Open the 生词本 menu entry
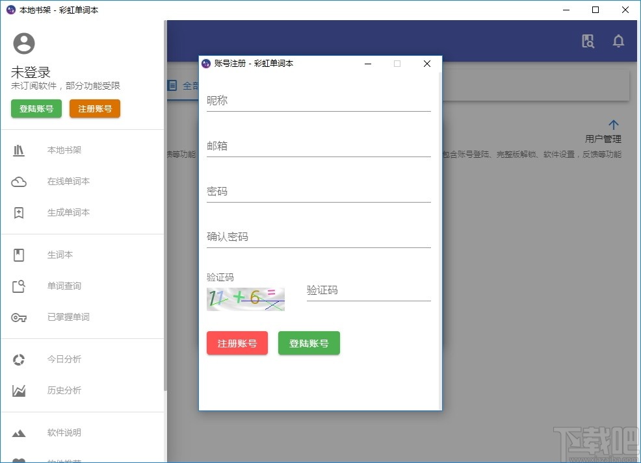 tap(60, 255)
